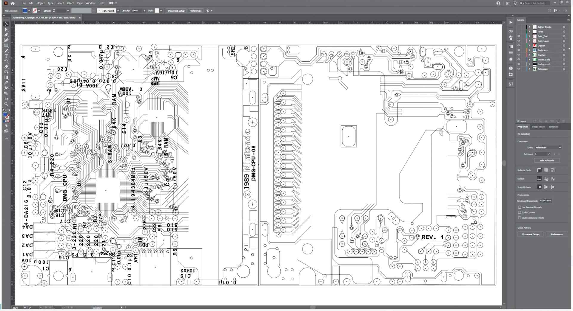Pick the Gradient tool
Screen dimensions: 573x311
(6, 77)
